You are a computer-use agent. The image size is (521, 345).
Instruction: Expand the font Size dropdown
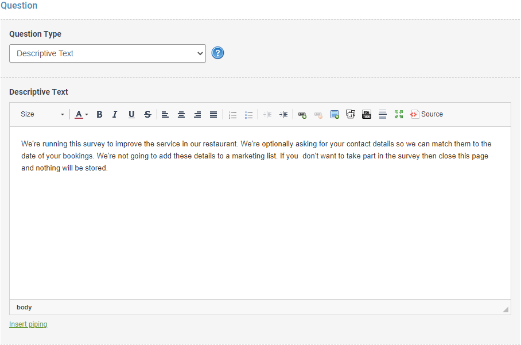point(42,114)
